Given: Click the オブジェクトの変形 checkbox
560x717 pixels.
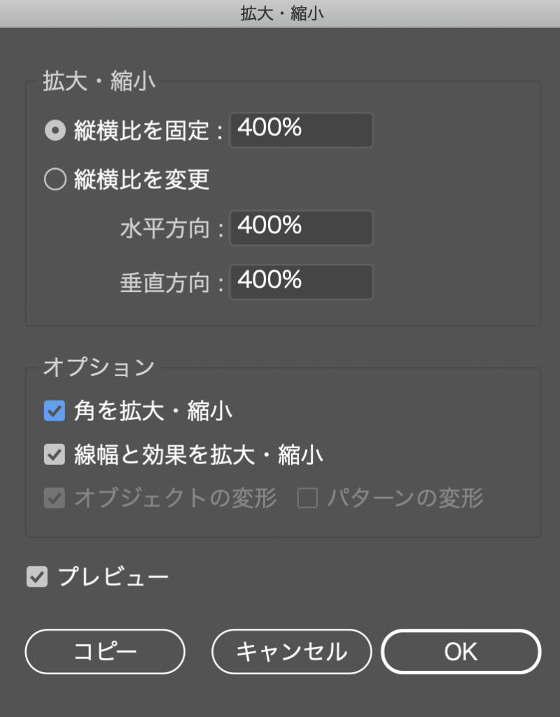Looking at the screenshot, I should 55,499.
